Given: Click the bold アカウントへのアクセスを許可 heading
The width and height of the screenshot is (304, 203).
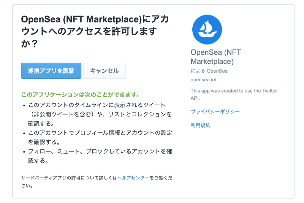Looking at the screenshot, I should coord(95,31).
